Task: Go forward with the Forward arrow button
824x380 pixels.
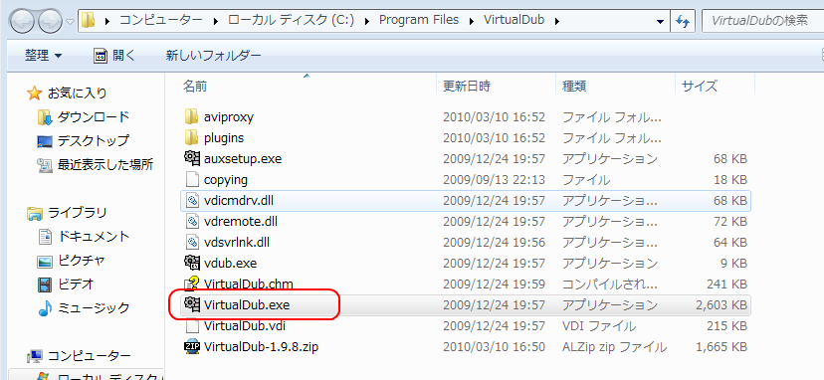Action: pyautogui.click(x=50, y=21)
